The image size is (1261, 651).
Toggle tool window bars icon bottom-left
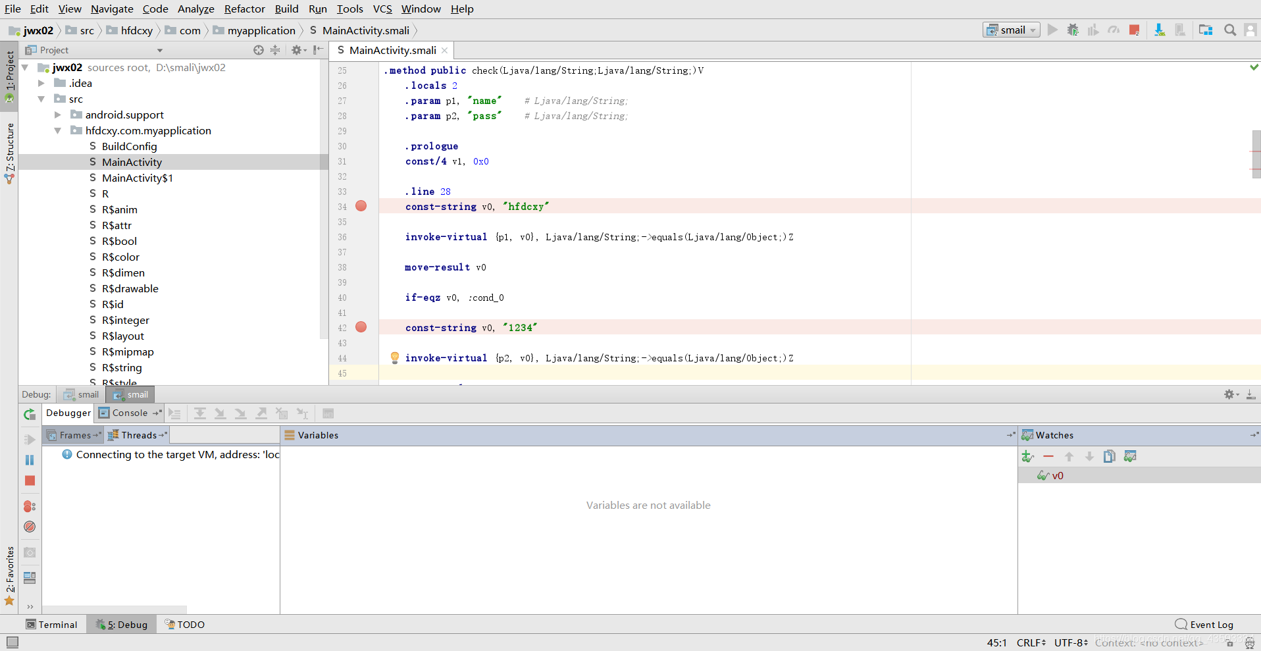click(x=12, y=642)
